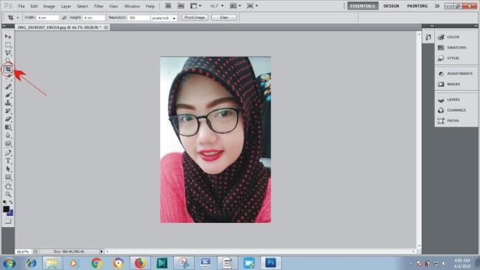Viewport: 480px width, 270px height.
Task: Launch Bridge from the application bar
Action: 168,6
